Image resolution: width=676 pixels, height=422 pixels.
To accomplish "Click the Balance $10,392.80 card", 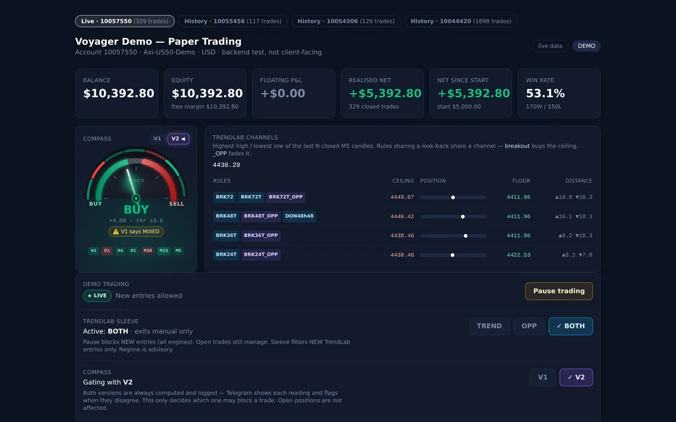I will point(117,93).
